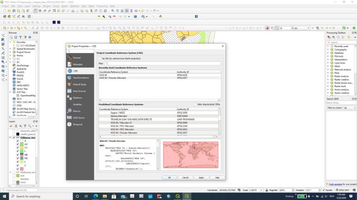Click the Apply button in dialog

tap(201, 177)
